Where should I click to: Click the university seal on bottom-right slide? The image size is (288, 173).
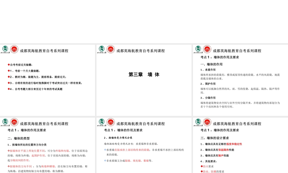pyautogui.click(x=198, y=122)
